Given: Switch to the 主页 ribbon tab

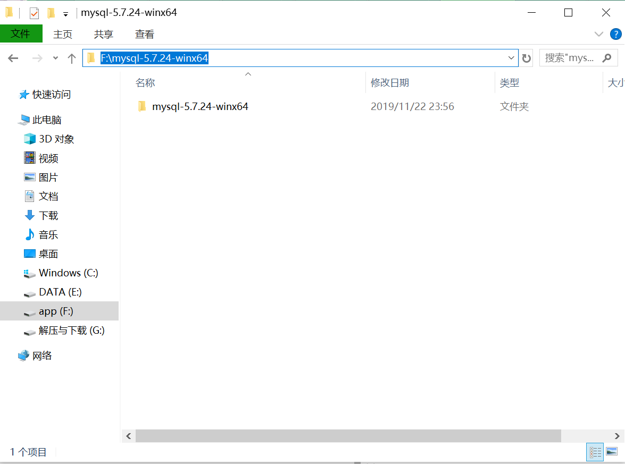Looking at the screenshot, I should pyautogui.click(x=63, y=34).
